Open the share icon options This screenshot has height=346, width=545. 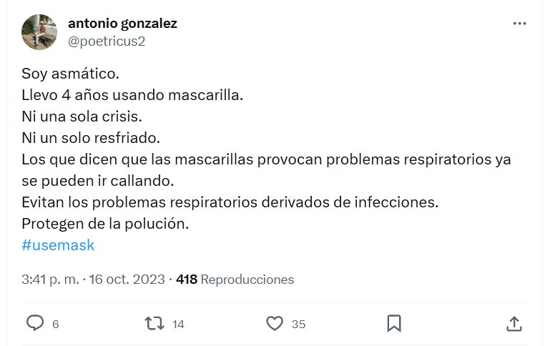point(514,323)
